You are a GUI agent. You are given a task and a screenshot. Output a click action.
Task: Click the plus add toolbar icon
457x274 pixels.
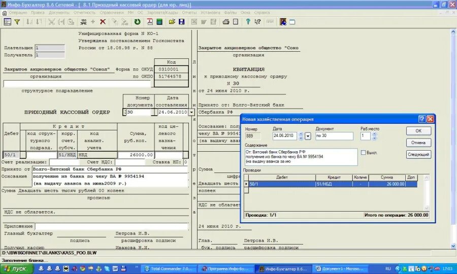pos(93,22)
